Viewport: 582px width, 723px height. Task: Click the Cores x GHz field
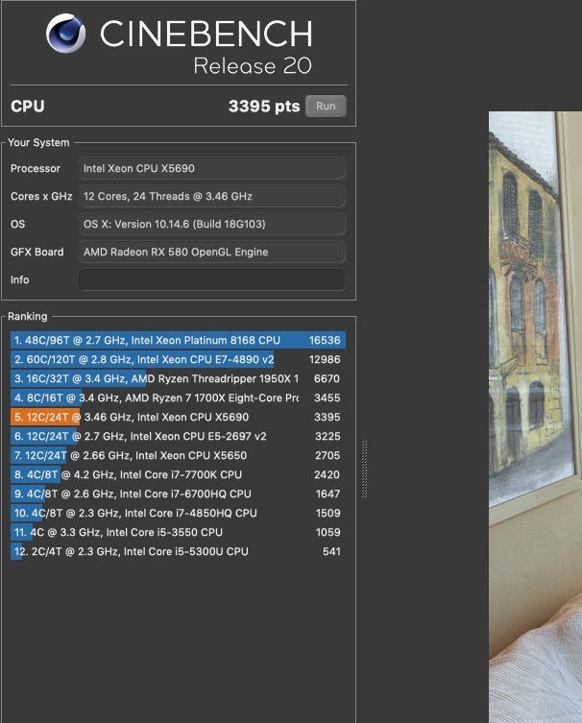point(211,196)
